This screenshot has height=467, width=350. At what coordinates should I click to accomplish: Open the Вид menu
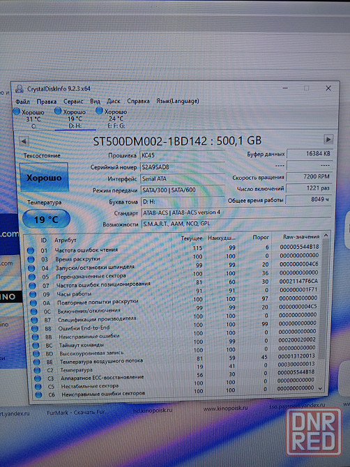pyautogui.click(x=95, y=101)
